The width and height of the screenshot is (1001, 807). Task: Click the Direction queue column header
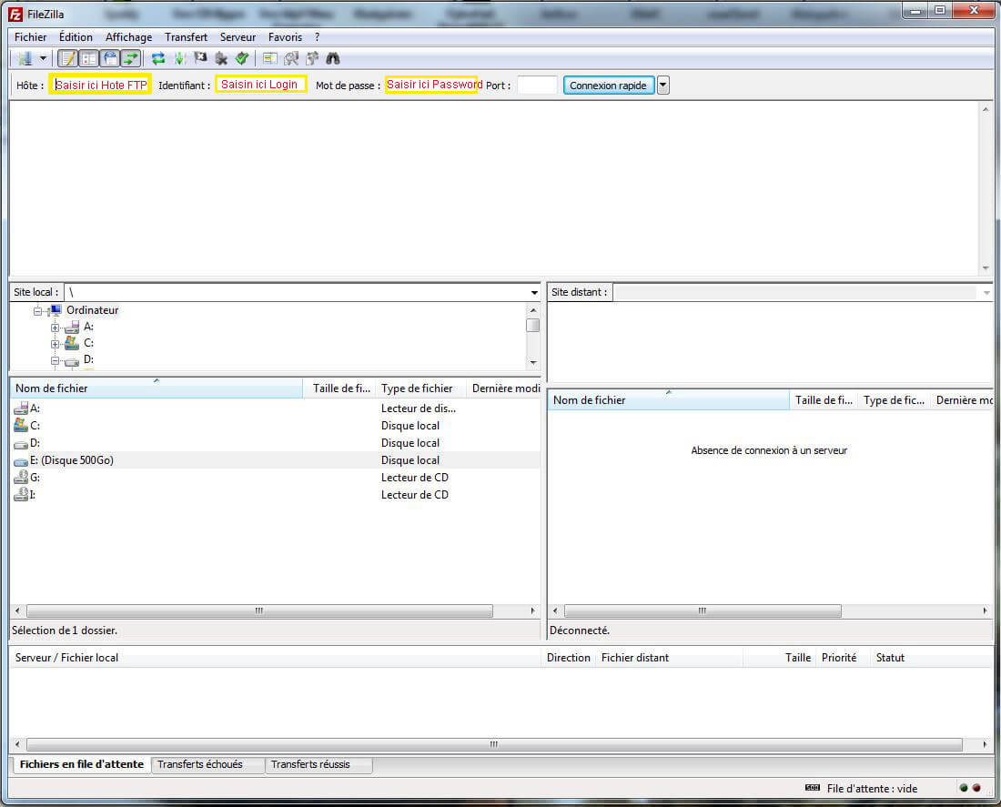click(x=568, y=658)
